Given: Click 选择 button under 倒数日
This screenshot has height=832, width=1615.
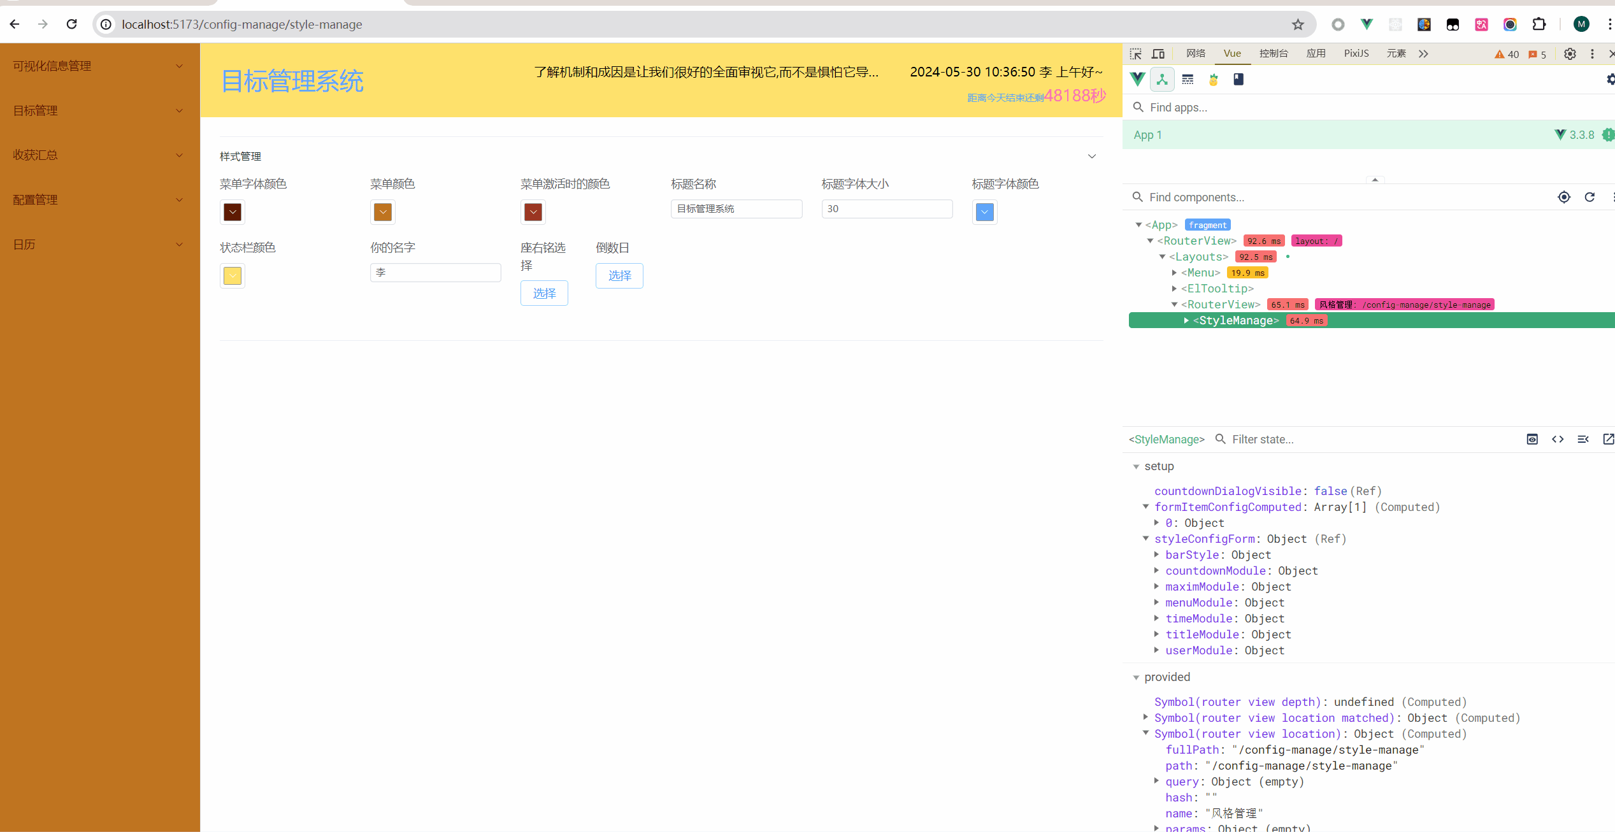Looking at the screenshot, I should click(x=619, y=276).
